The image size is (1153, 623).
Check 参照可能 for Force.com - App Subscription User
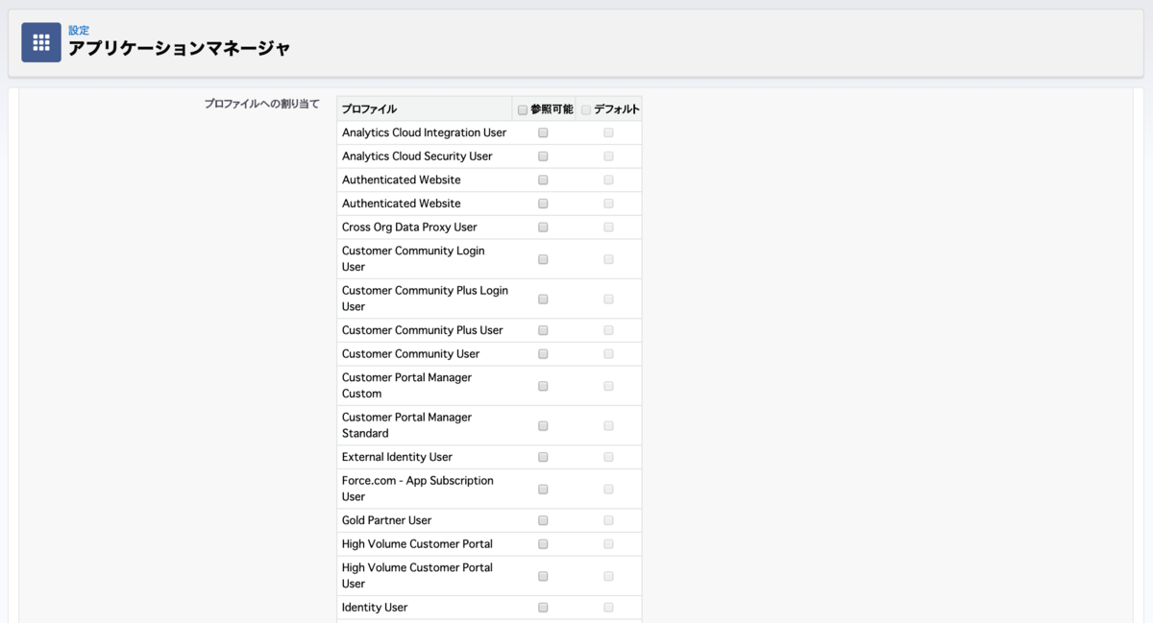click(543, 489)
